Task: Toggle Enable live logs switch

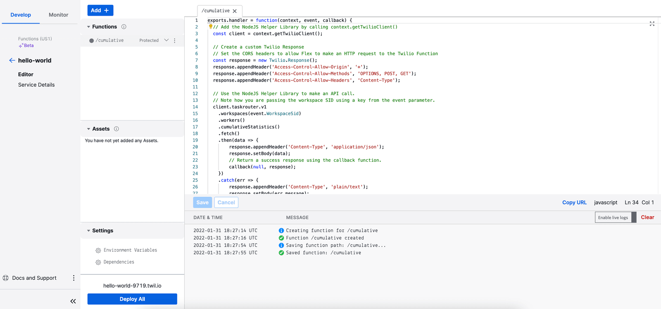Action: (616, 217)
